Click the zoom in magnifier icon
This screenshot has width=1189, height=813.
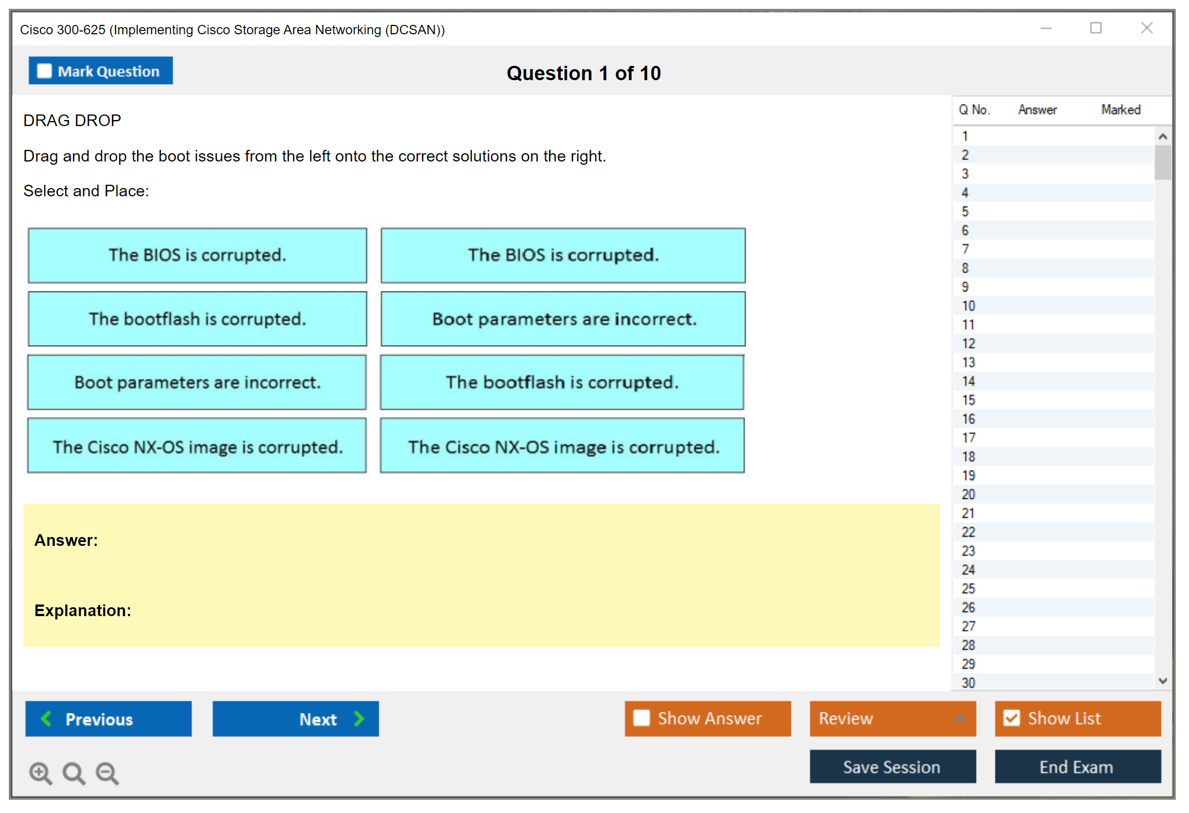(x=40, y=773)
